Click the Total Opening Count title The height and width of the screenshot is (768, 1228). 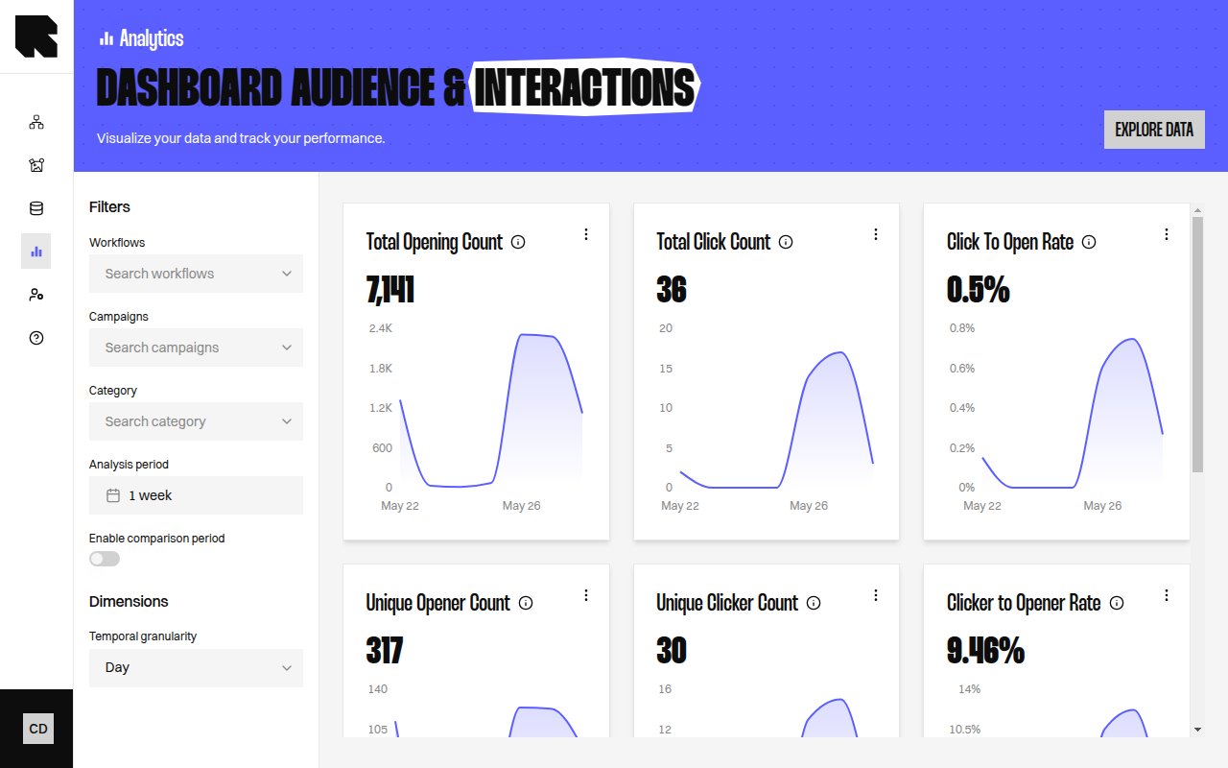coord(435,242)
